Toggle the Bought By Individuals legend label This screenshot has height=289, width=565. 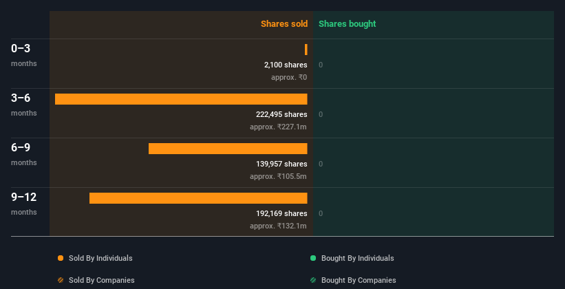(357, 258)
